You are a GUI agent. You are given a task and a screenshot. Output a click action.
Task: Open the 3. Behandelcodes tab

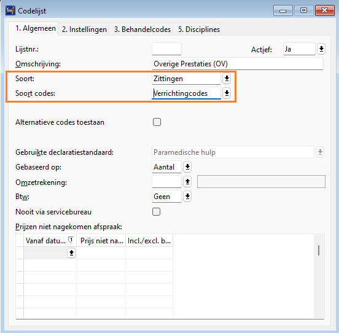[x=142, y=29]
